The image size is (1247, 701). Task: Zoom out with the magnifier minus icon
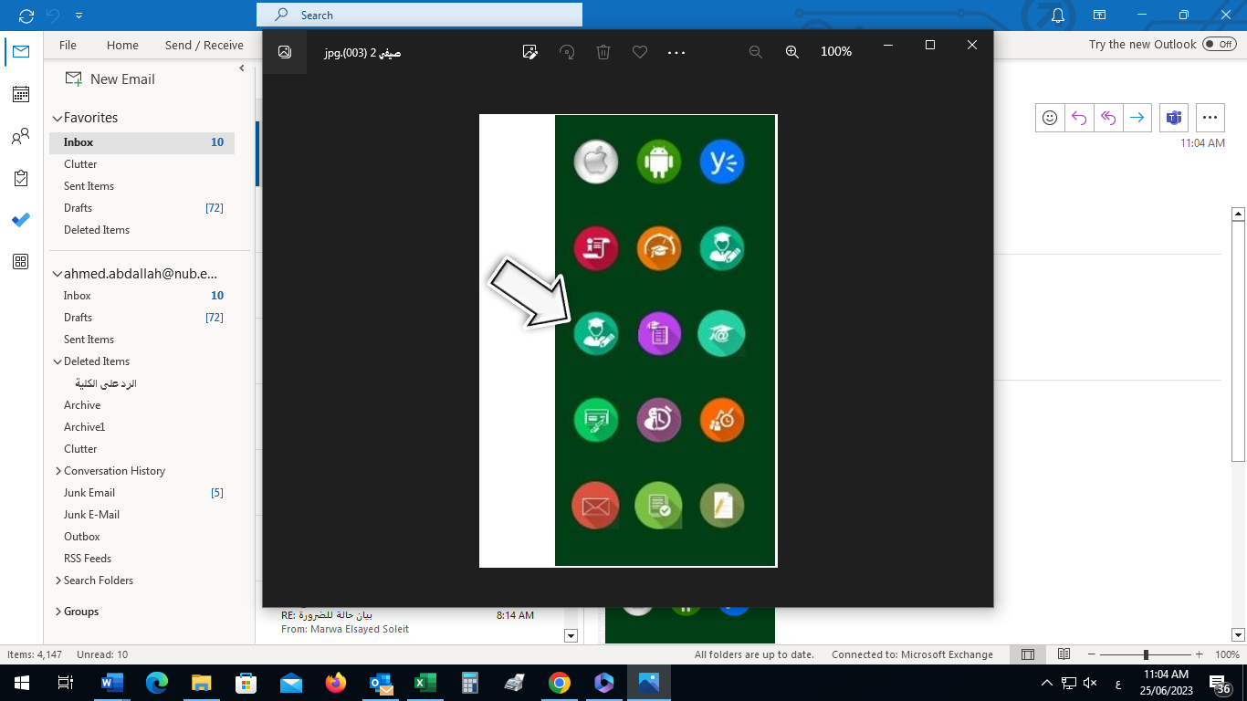click(x=756, y=52)
